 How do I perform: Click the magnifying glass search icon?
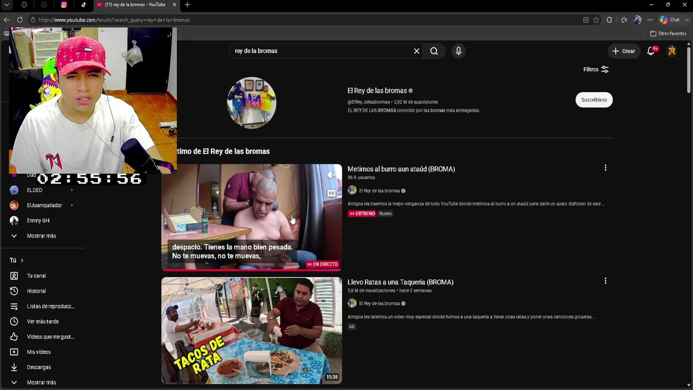pyautogui.click(x=434, y=51)
